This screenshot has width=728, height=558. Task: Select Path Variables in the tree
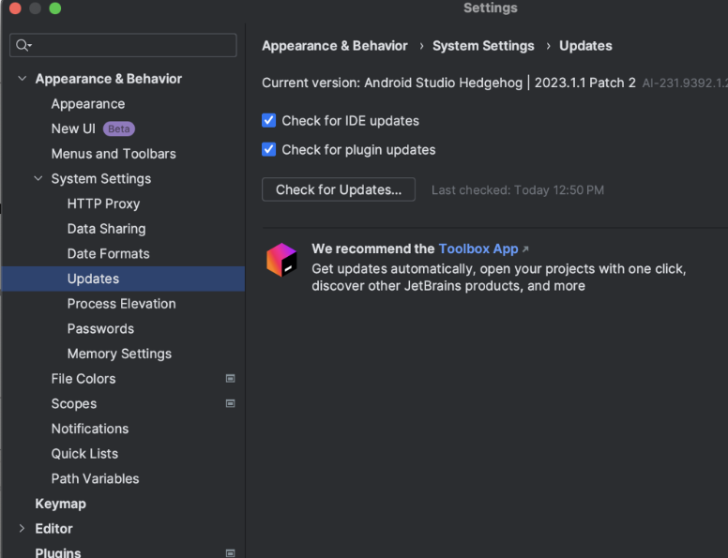95,478
